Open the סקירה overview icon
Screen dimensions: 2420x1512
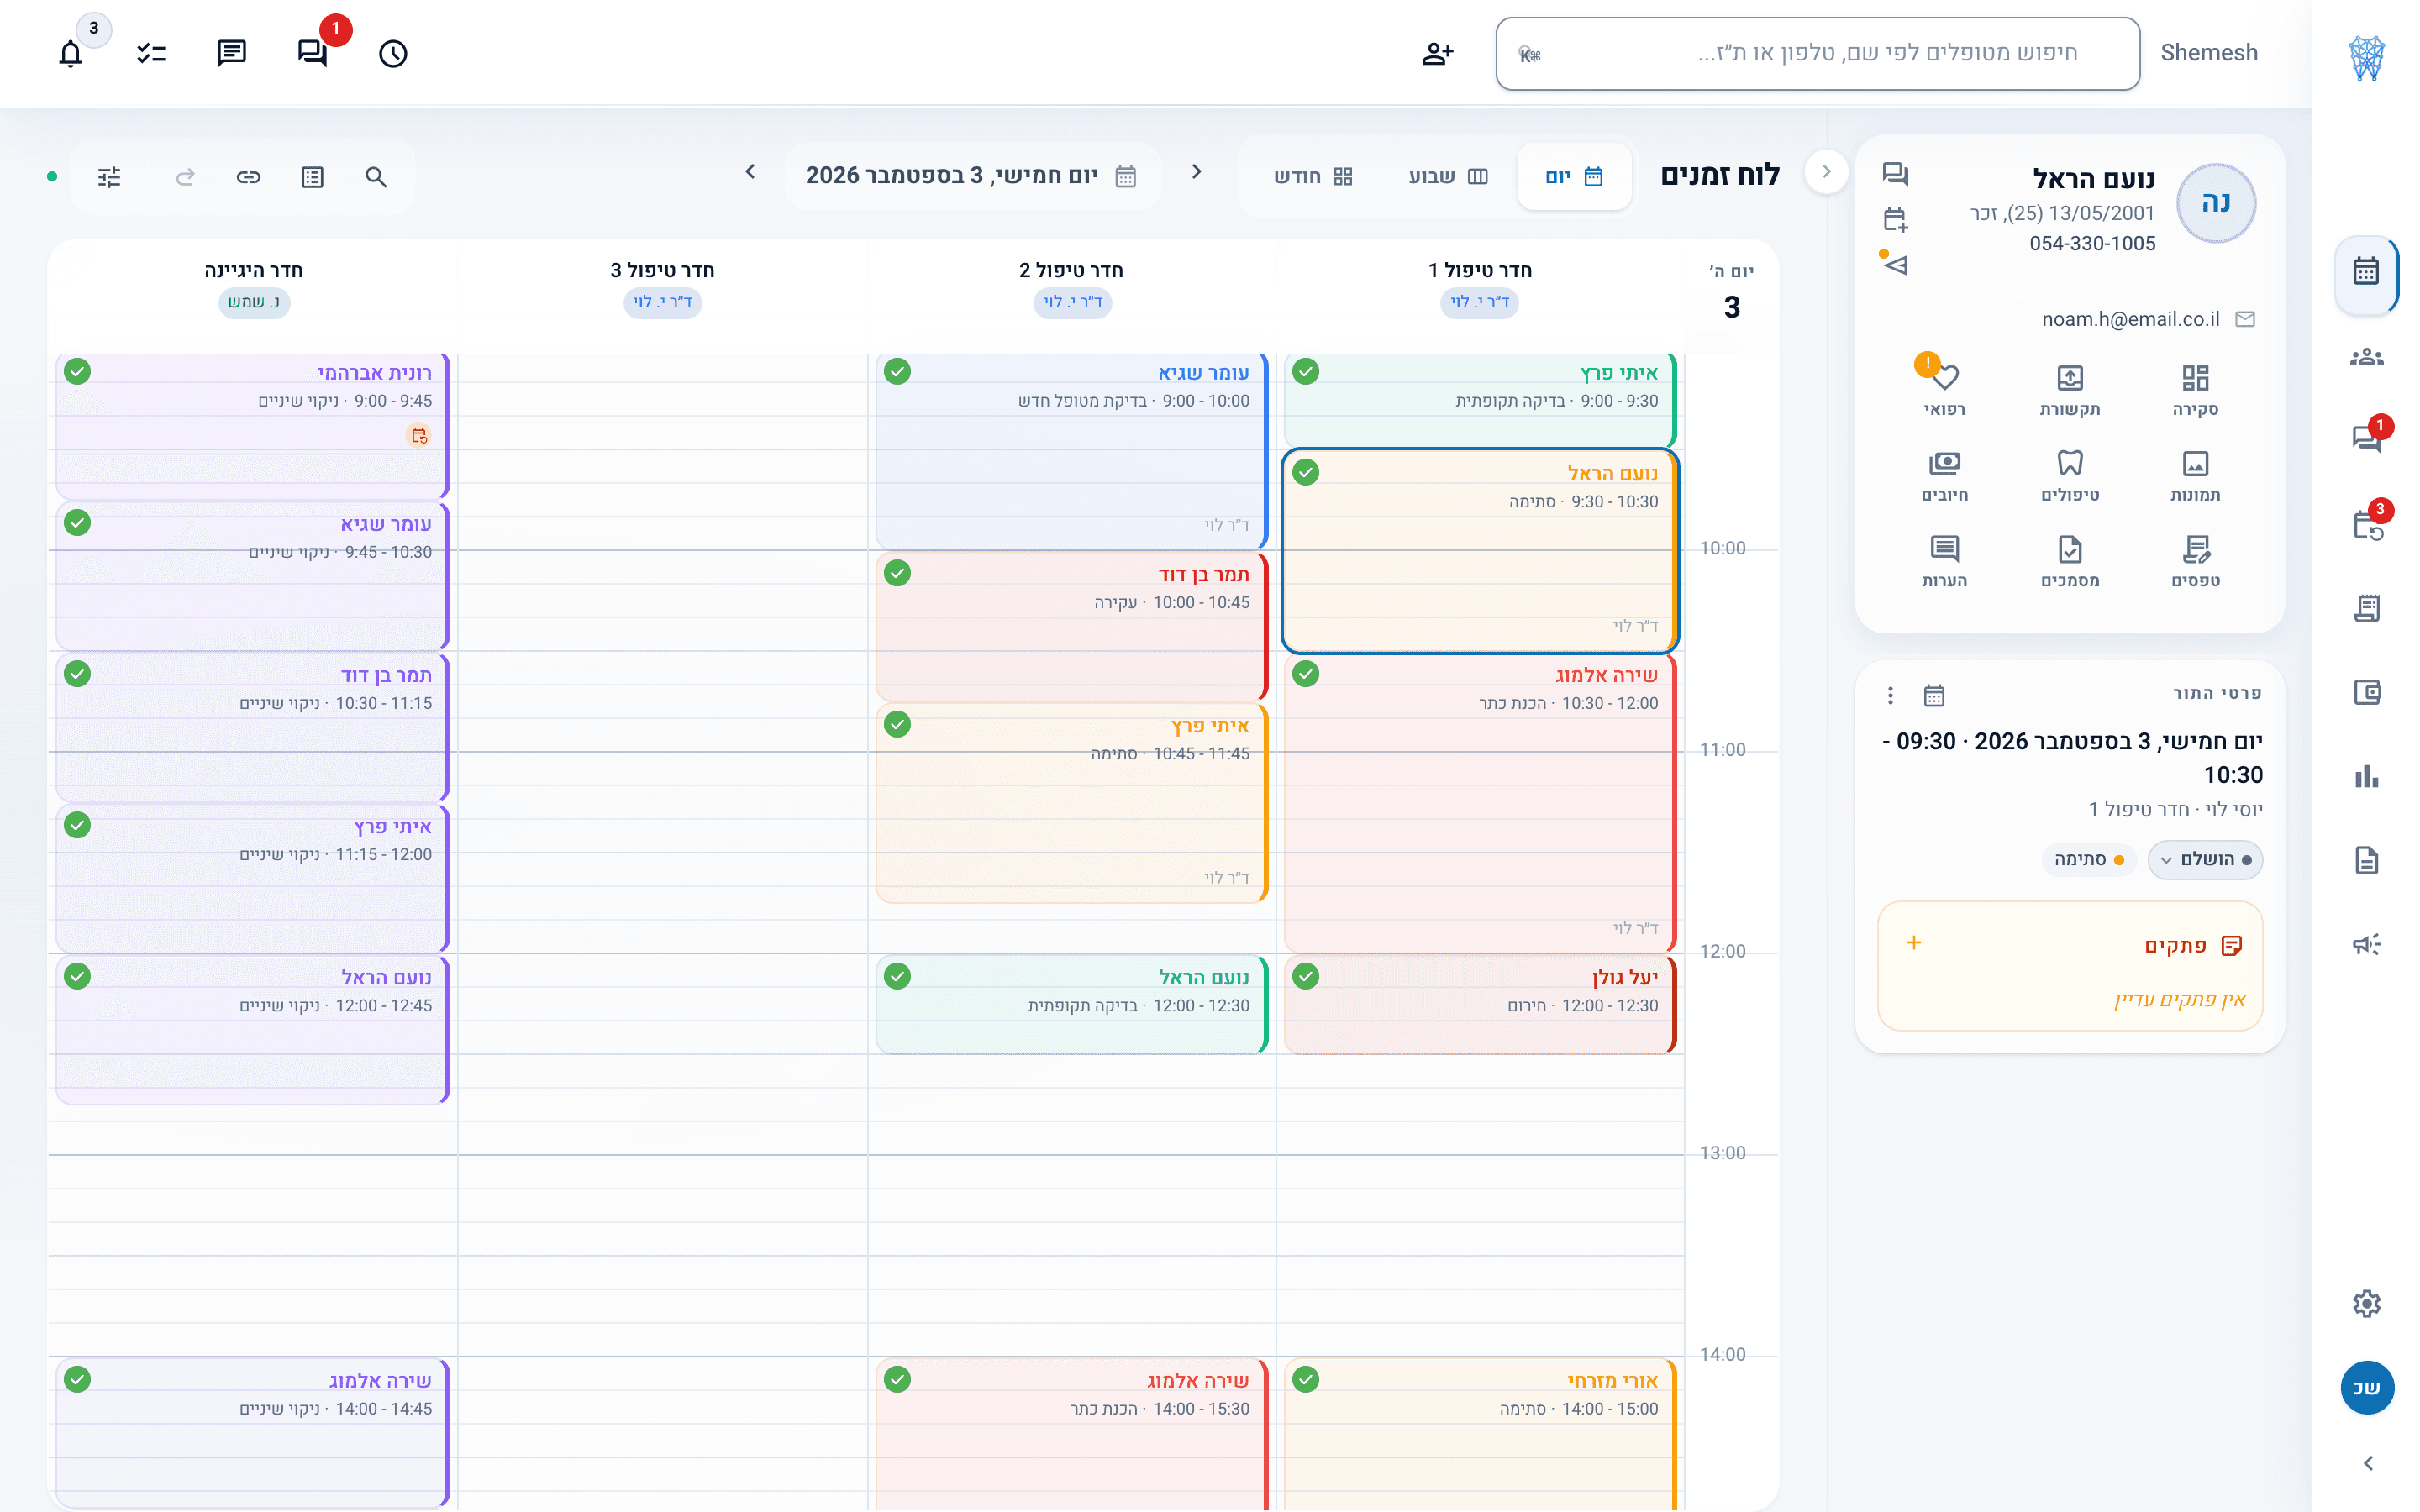pos(2195,389)
